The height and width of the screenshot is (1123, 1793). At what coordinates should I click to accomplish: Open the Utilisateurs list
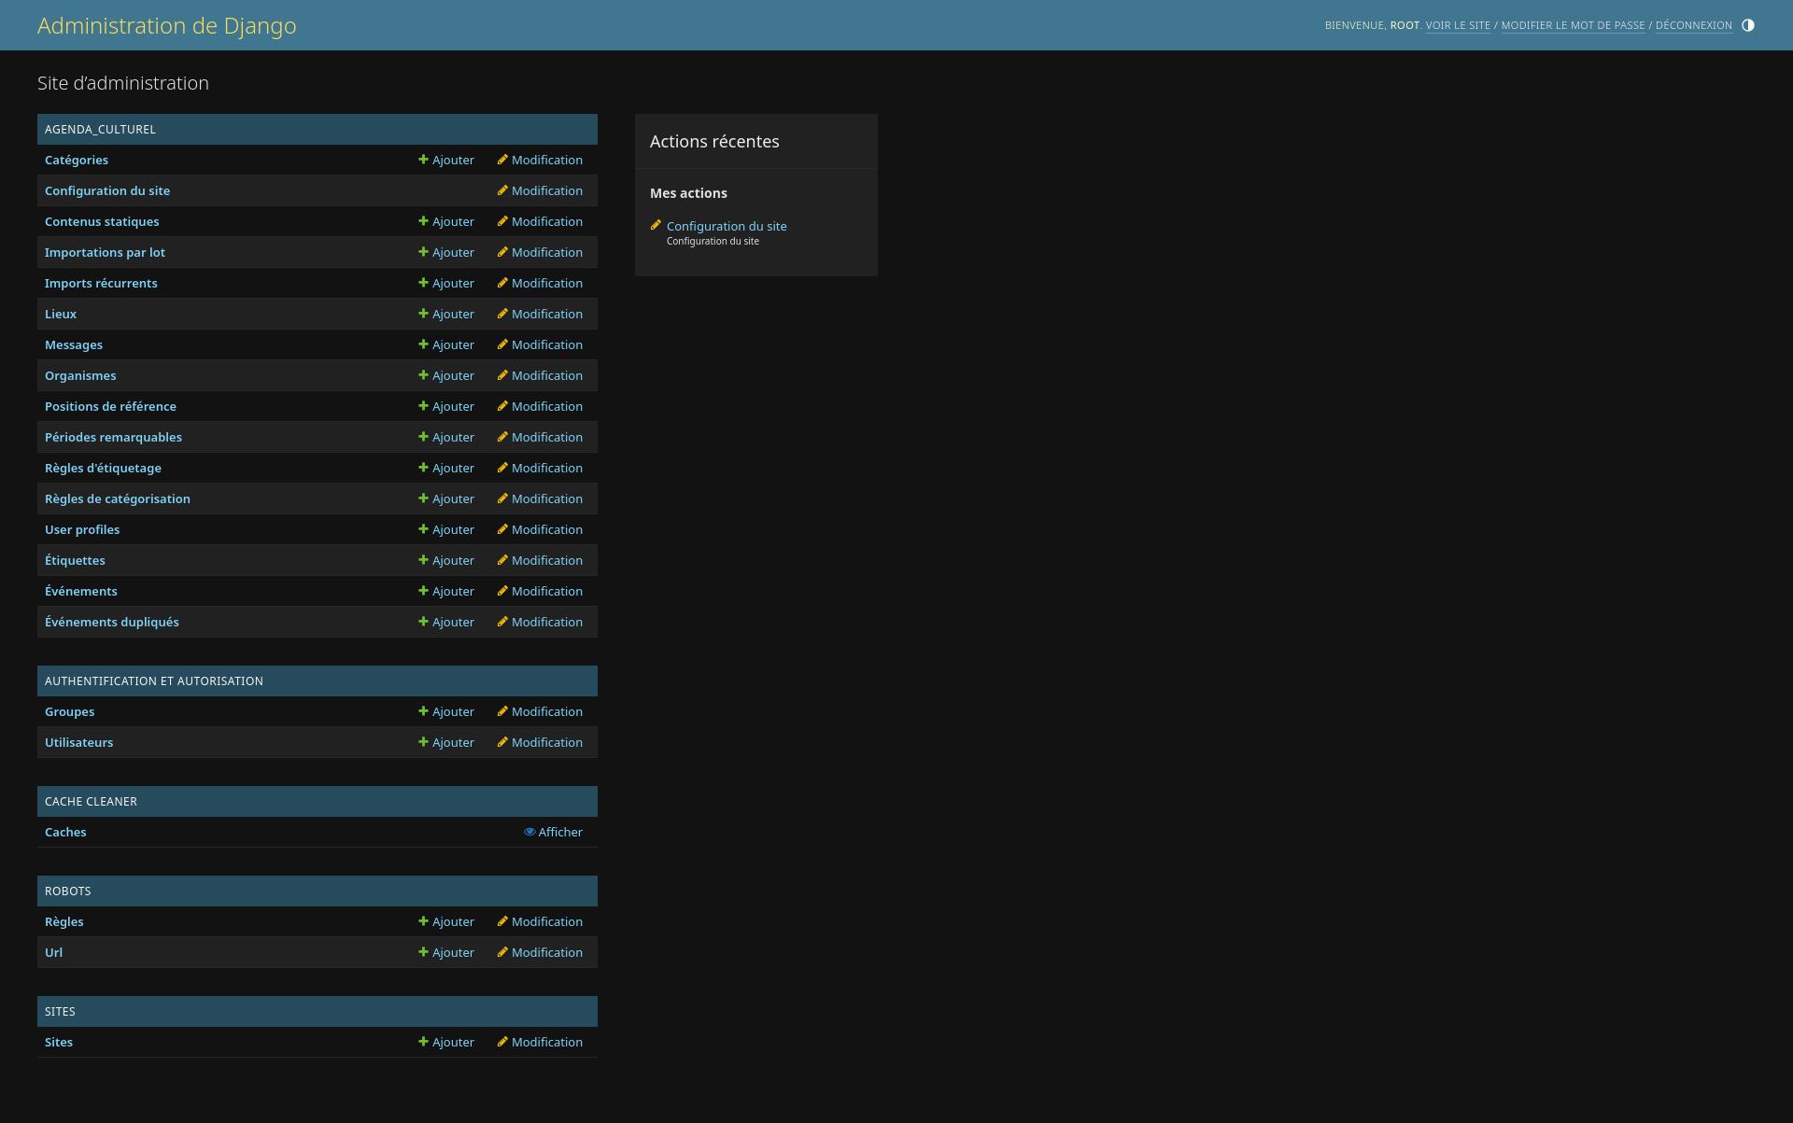[x=78, y=743]
